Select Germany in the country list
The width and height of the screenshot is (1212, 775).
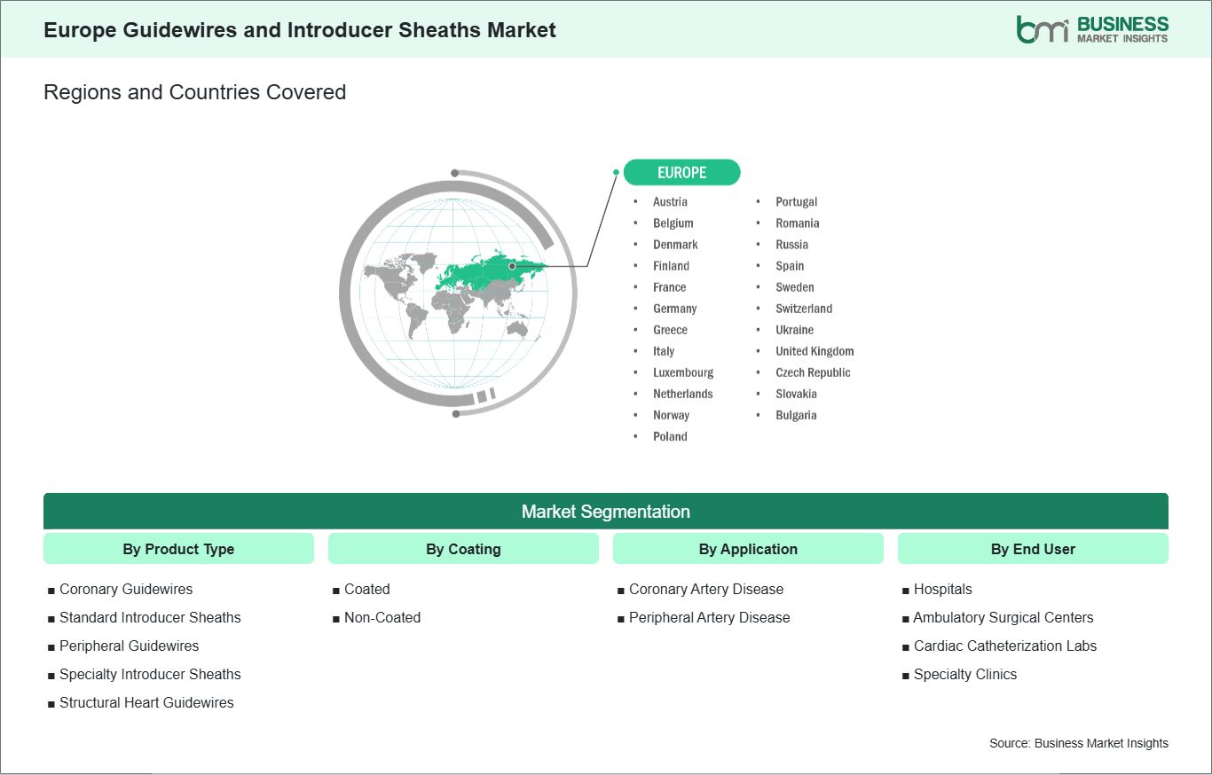[x=674, y=309]
